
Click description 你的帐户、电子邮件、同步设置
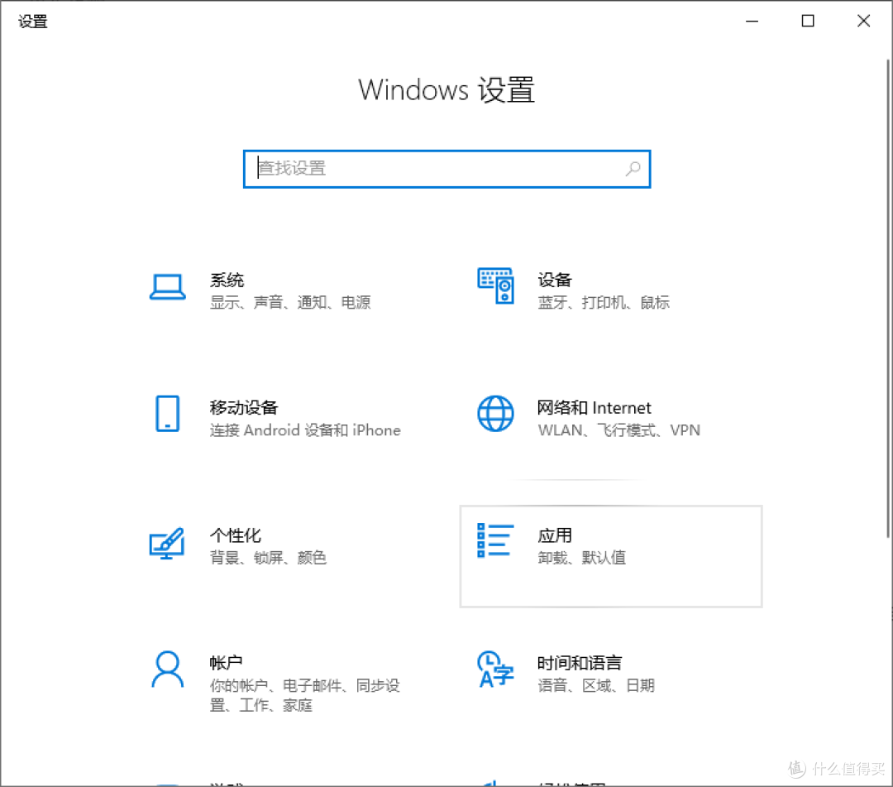[x=304, y=695]
